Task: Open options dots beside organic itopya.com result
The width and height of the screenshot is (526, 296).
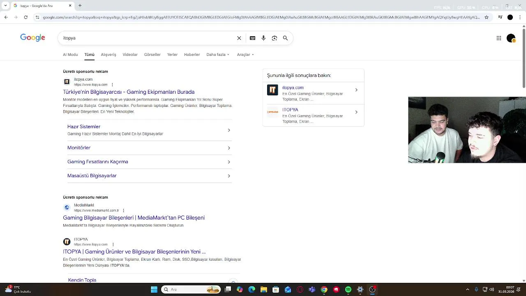Action: tap(113, 245)
